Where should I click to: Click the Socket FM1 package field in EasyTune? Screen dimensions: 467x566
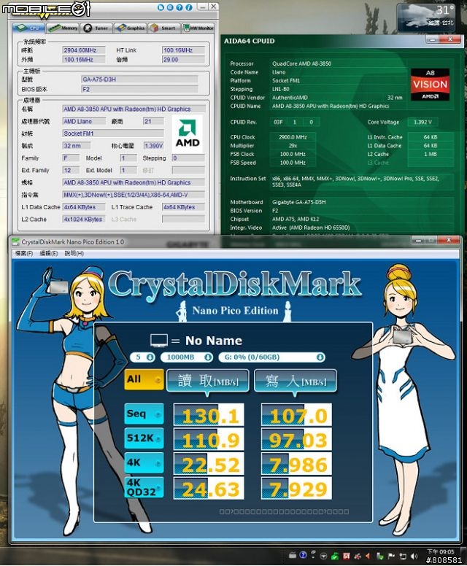click(x=113, y=133)
